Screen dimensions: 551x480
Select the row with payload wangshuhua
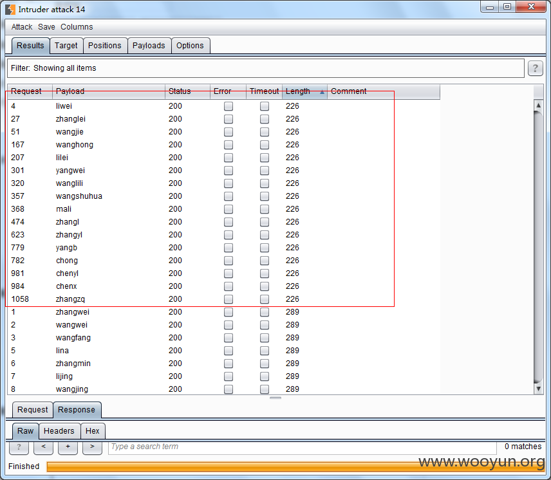click(x=223, y=196)
